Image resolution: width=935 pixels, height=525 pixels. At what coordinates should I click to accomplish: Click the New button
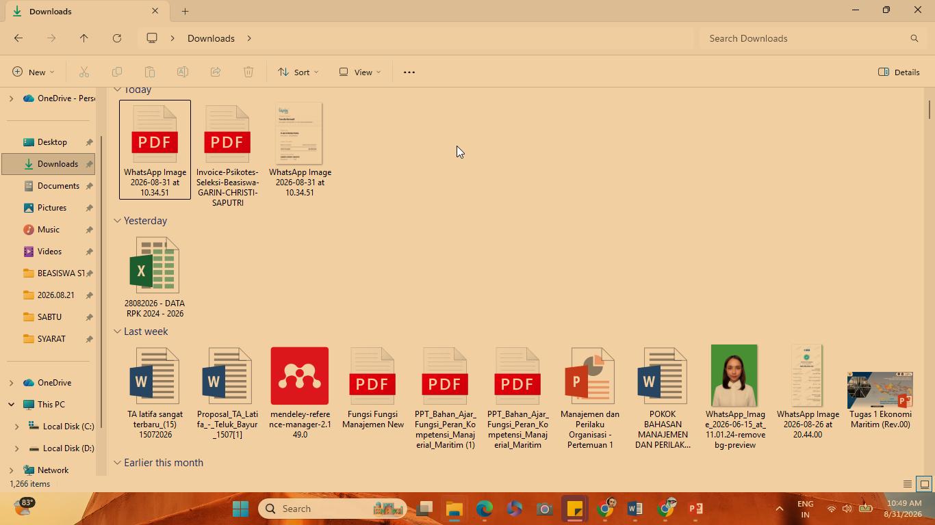[34, 72]
